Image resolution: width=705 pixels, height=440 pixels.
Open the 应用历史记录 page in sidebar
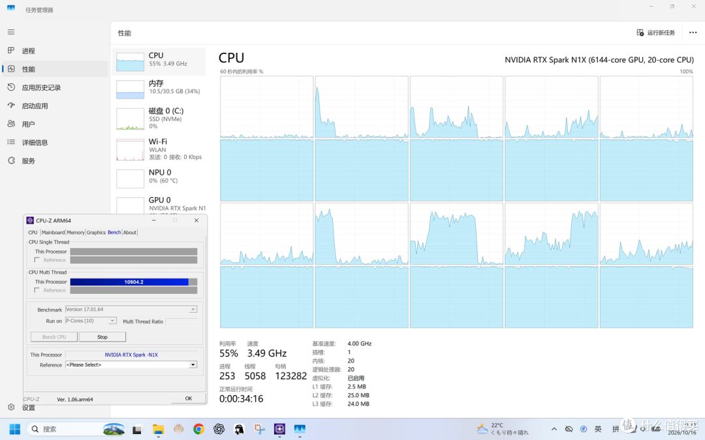(55, 87)
